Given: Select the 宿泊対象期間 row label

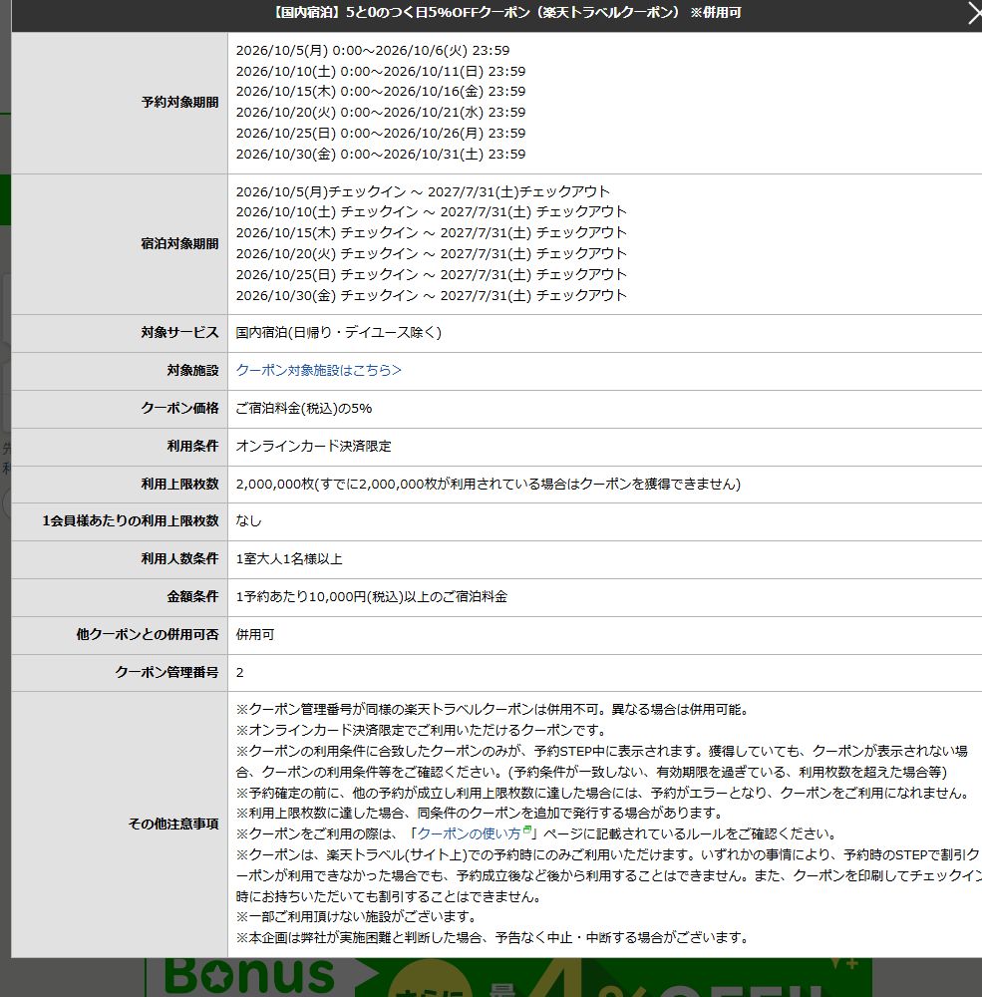Looking at the screenshot, I should (x=180, y=244).
